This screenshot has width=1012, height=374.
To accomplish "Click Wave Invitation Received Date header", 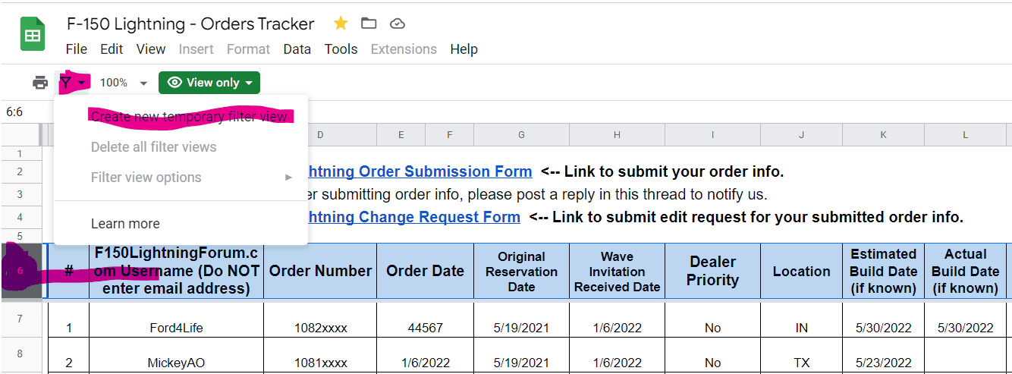I will click(x=617, y=271).
